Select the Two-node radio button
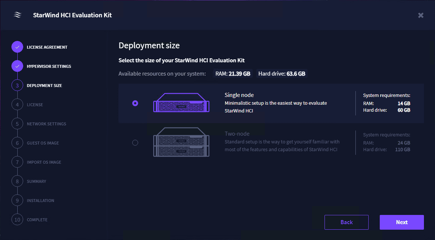435x240 pixels. coord(135,143)
